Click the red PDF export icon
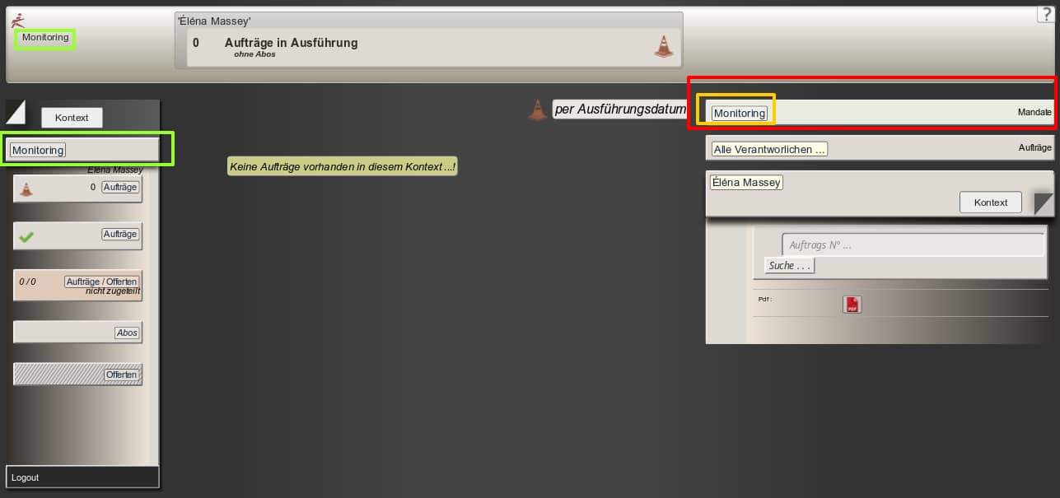The image size is (1060, 498). (852, 305)
